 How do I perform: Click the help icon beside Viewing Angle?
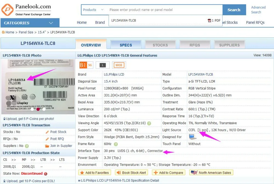[149, 123]
